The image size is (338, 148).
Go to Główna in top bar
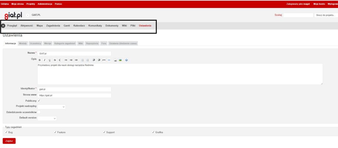pyautogui.click(x=5, y=4)
